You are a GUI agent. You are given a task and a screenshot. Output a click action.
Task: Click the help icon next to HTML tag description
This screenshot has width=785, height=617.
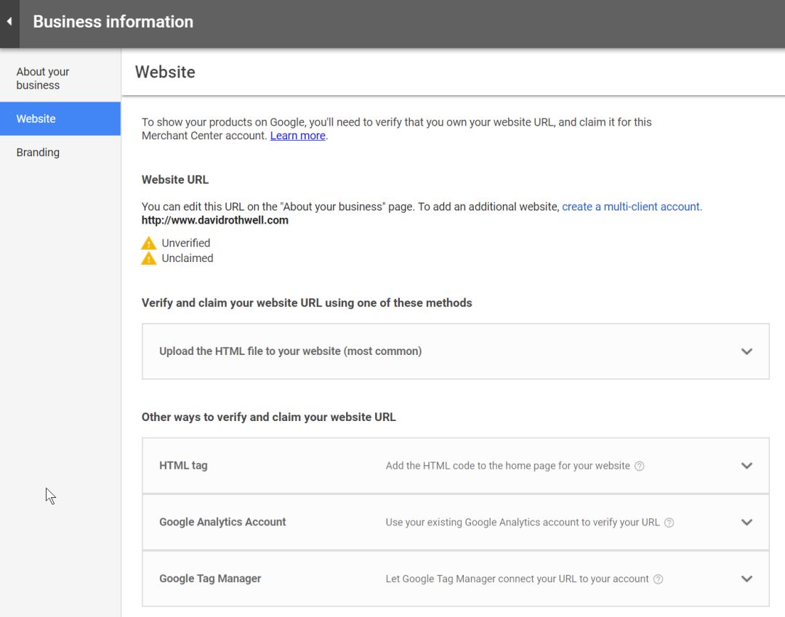640,466
